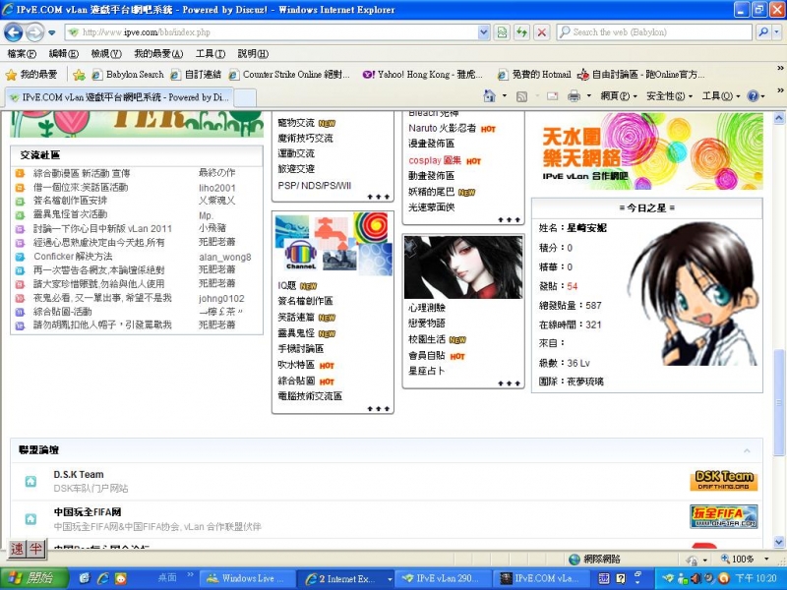Screen dimensions: 787x590
Task: Open the 檢視(V) menu
Action: tap(106, 54)
